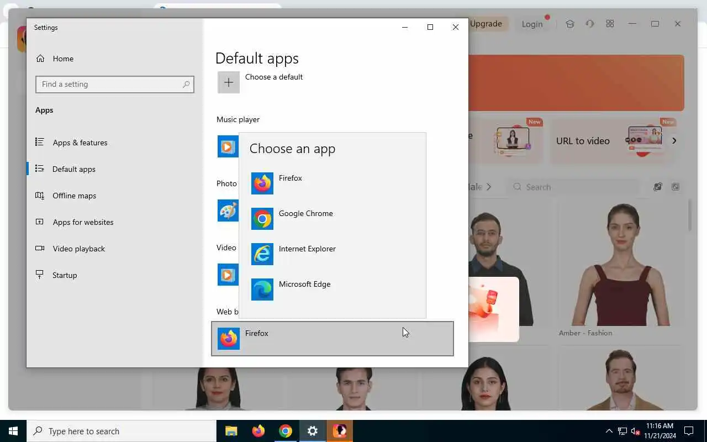Viewport: 707px width, 442px height.
Task: Open the network tray icon
Action: (x=622, y=431)
